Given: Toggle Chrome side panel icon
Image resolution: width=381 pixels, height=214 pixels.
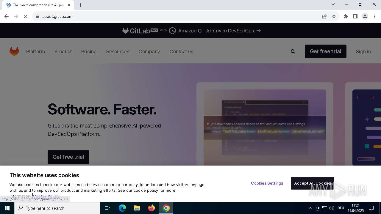Looking at the screenshot, I should [x=355, y=16].
